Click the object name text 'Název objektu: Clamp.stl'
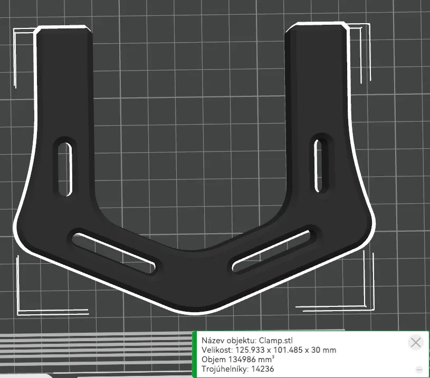Viewport: 430px width, 378px height. 247,341
